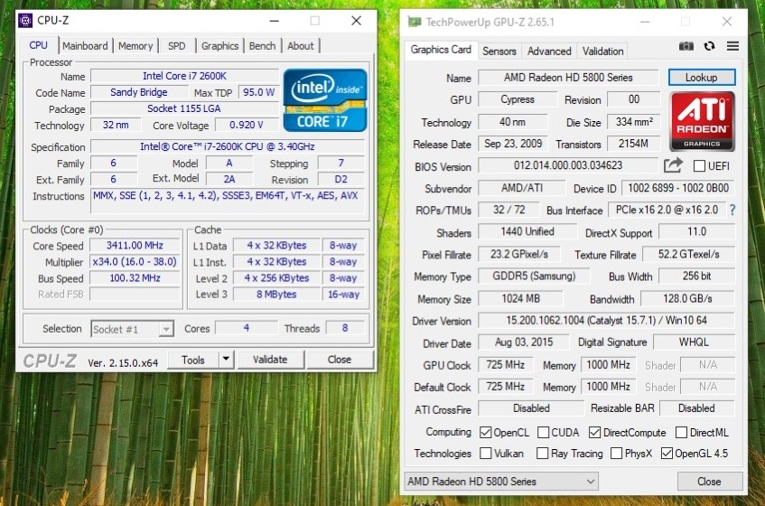Switch to the Bench tab in CPU-Z
This screenshot has height=506, width=765.
[x=263, y=46]
